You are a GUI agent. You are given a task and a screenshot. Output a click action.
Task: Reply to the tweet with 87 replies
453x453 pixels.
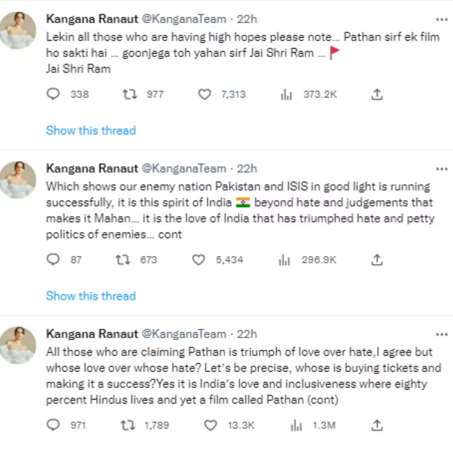[x=53, y=260]
